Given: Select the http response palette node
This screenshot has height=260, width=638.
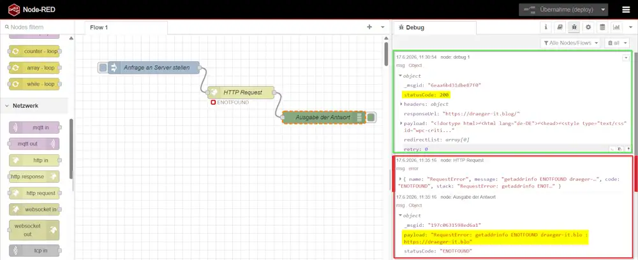Looking at the screenshot, I should pos(34,177).
